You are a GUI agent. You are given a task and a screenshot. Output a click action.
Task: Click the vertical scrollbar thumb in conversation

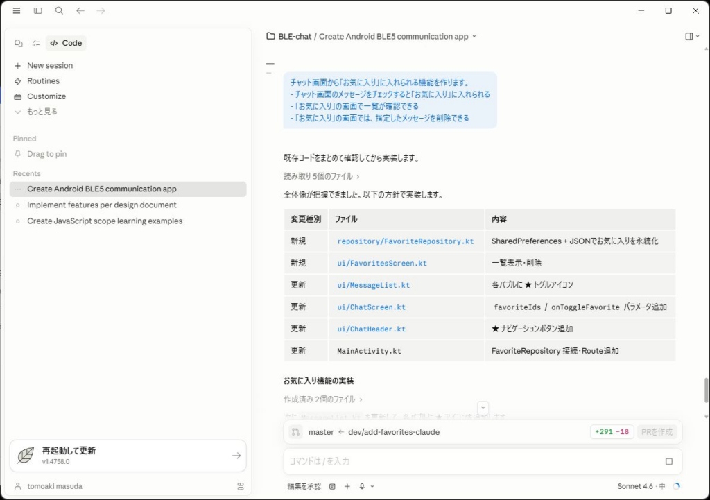pyautogui.click(x=706, y=390)
